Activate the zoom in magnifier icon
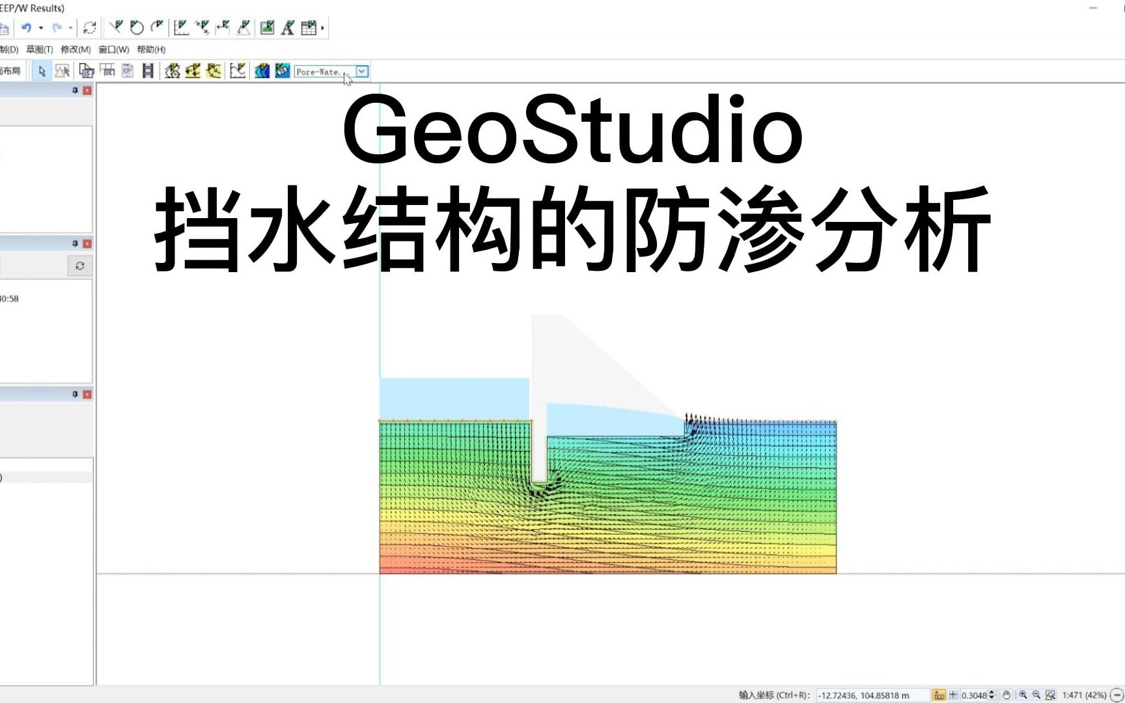The height and width of the screenshot is (703, 1125). (1023, 695)
